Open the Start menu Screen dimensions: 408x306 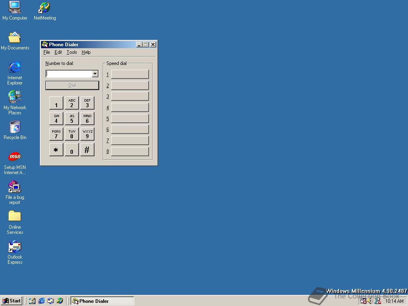tap(12, 301)
